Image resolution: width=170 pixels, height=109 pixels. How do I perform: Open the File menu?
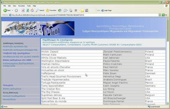5,6
